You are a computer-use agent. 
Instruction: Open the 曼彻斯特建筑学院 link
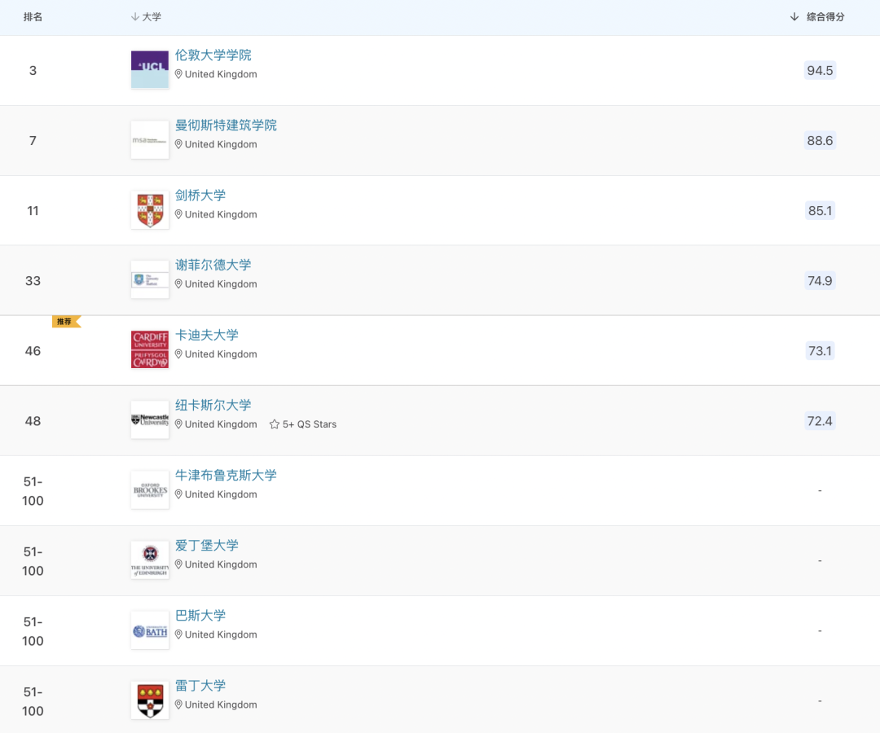[x=226, y=125]
